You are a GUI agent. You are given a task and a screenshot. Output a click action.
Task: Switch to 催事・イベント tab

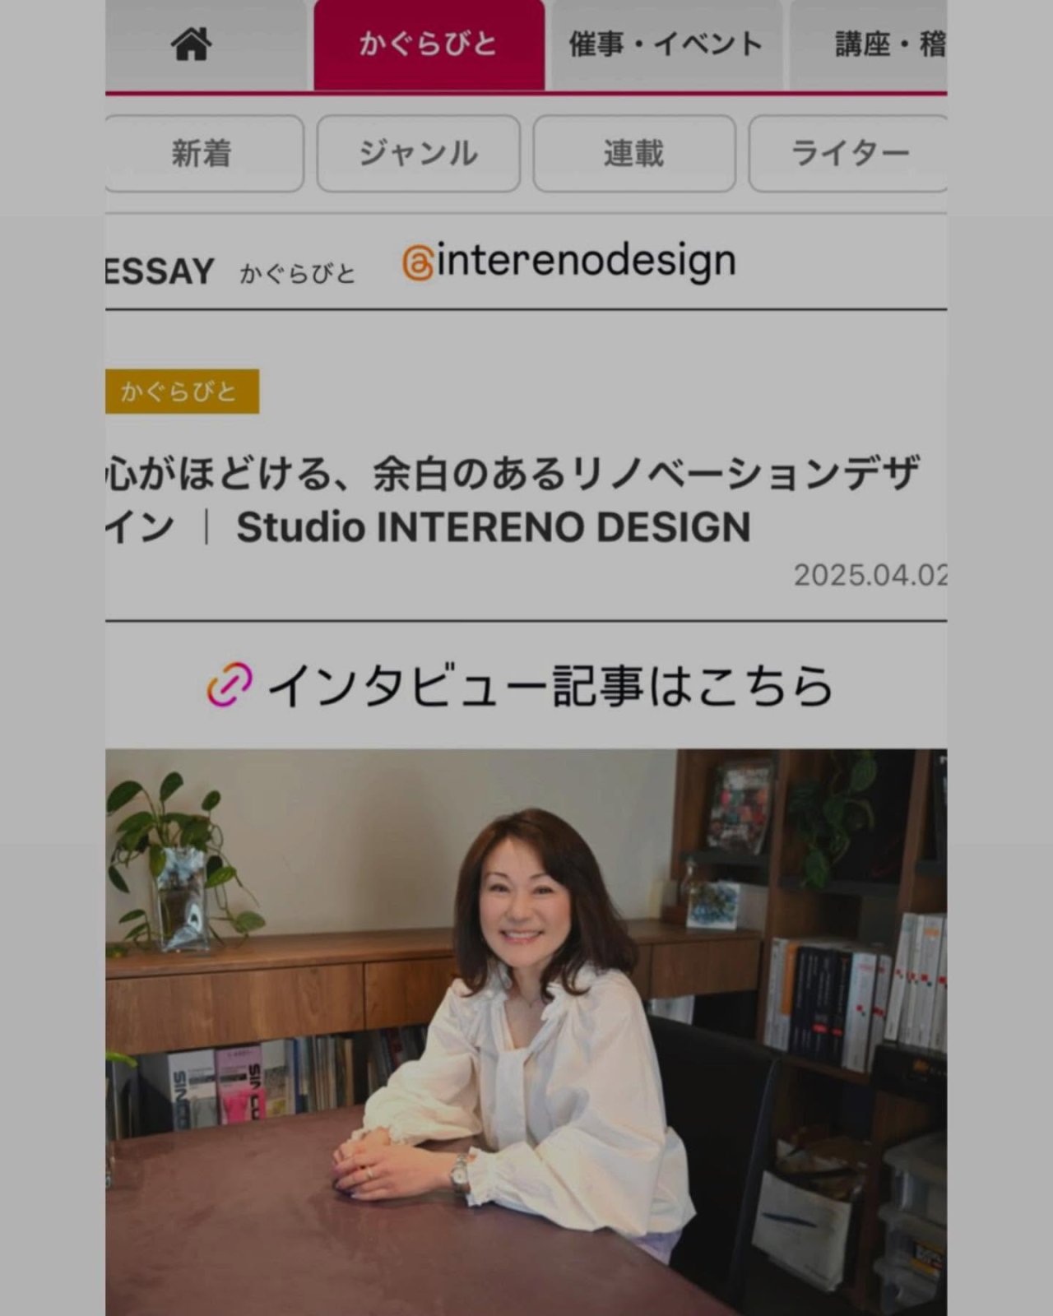point(666,44)
